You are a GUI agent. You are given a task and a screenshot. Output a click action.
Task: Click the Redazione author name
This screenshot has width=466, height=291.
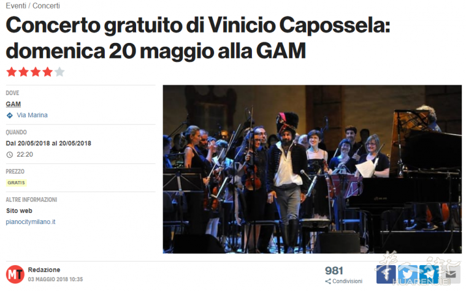[44, 270]
